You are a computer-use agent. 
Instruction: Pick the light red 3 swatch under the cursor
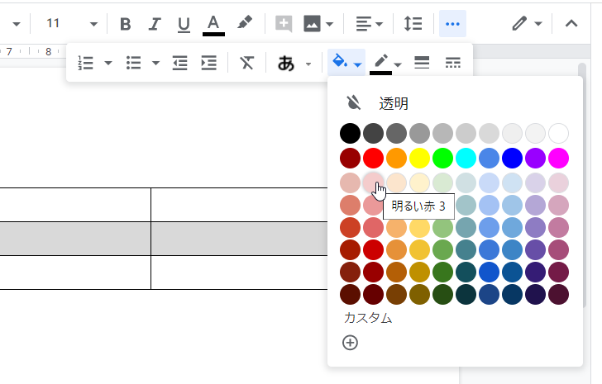pyautogui.click(x=373, y=183)
